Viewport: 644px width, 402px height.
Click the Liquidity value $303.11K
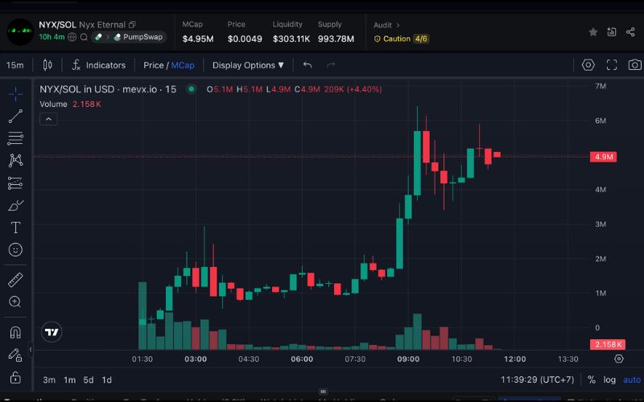[x=291, y=39]
